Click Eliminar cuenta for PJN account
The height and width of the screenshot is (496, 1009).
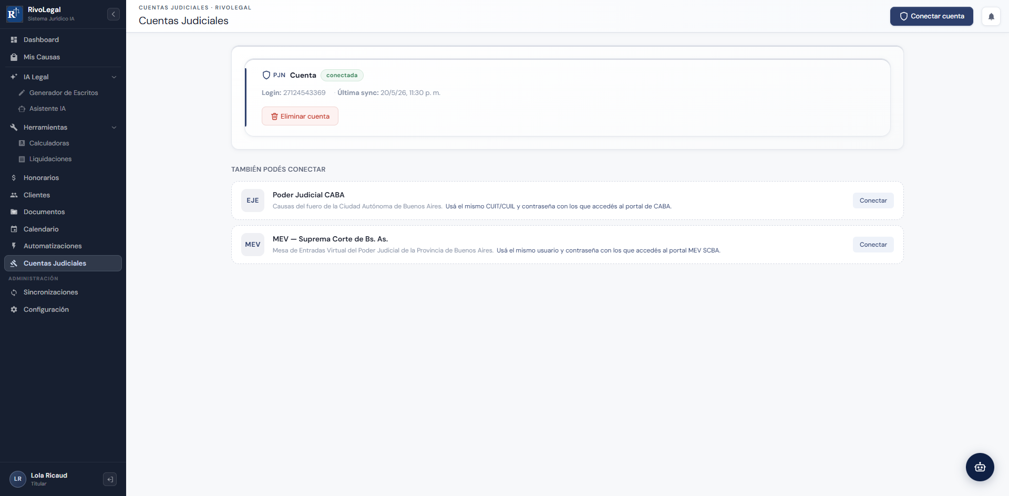(300, 116)
